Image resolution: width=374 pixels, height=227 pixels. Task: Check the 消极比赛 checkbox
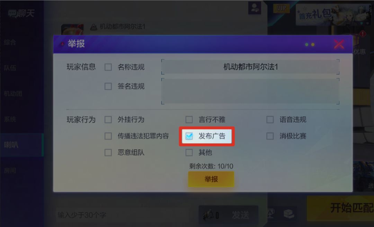pyautogui.click(x=270, y=136)
